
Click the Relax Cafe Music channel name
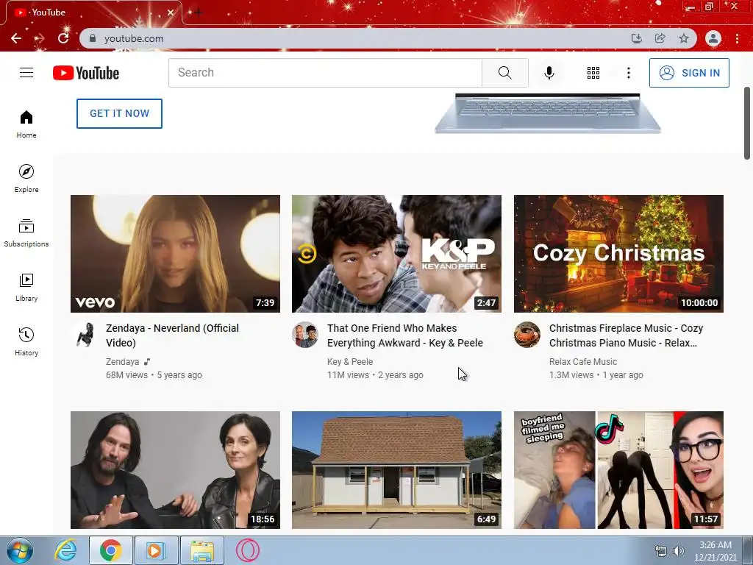point(583,362)
